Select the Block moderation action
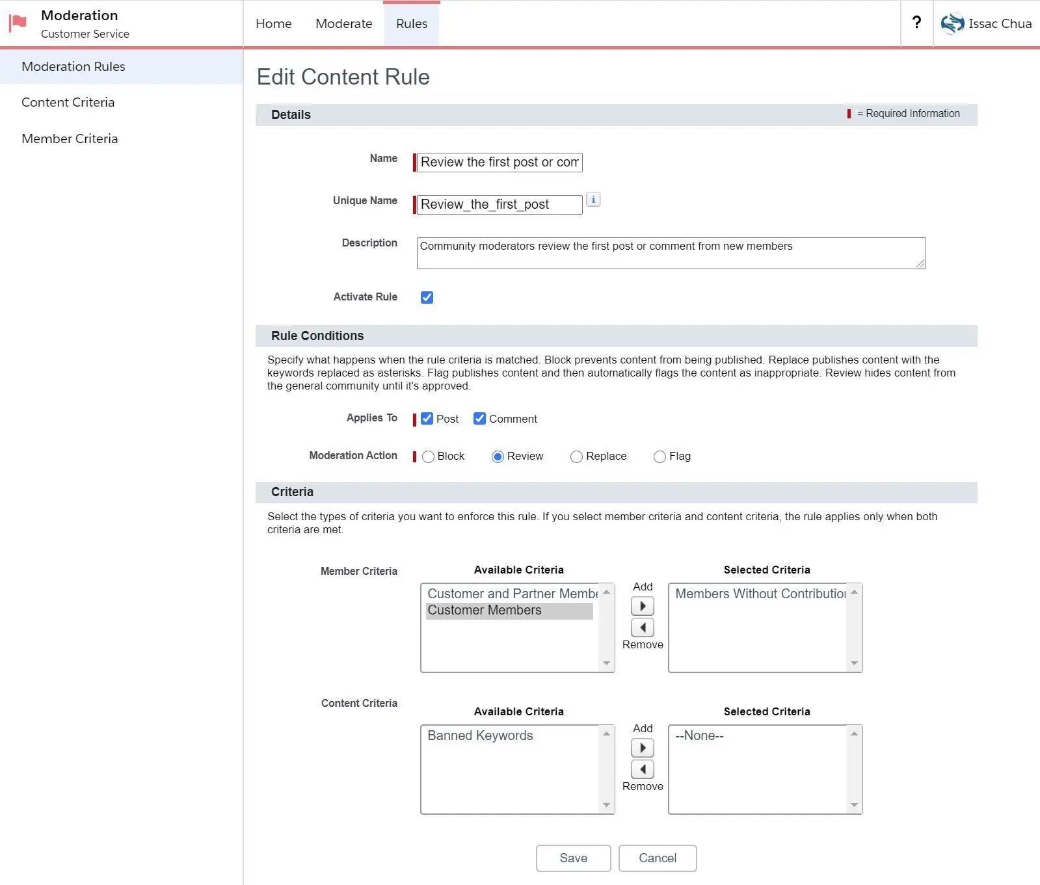The height and width of the screenshot is (885, 1040). click(428, 456)
